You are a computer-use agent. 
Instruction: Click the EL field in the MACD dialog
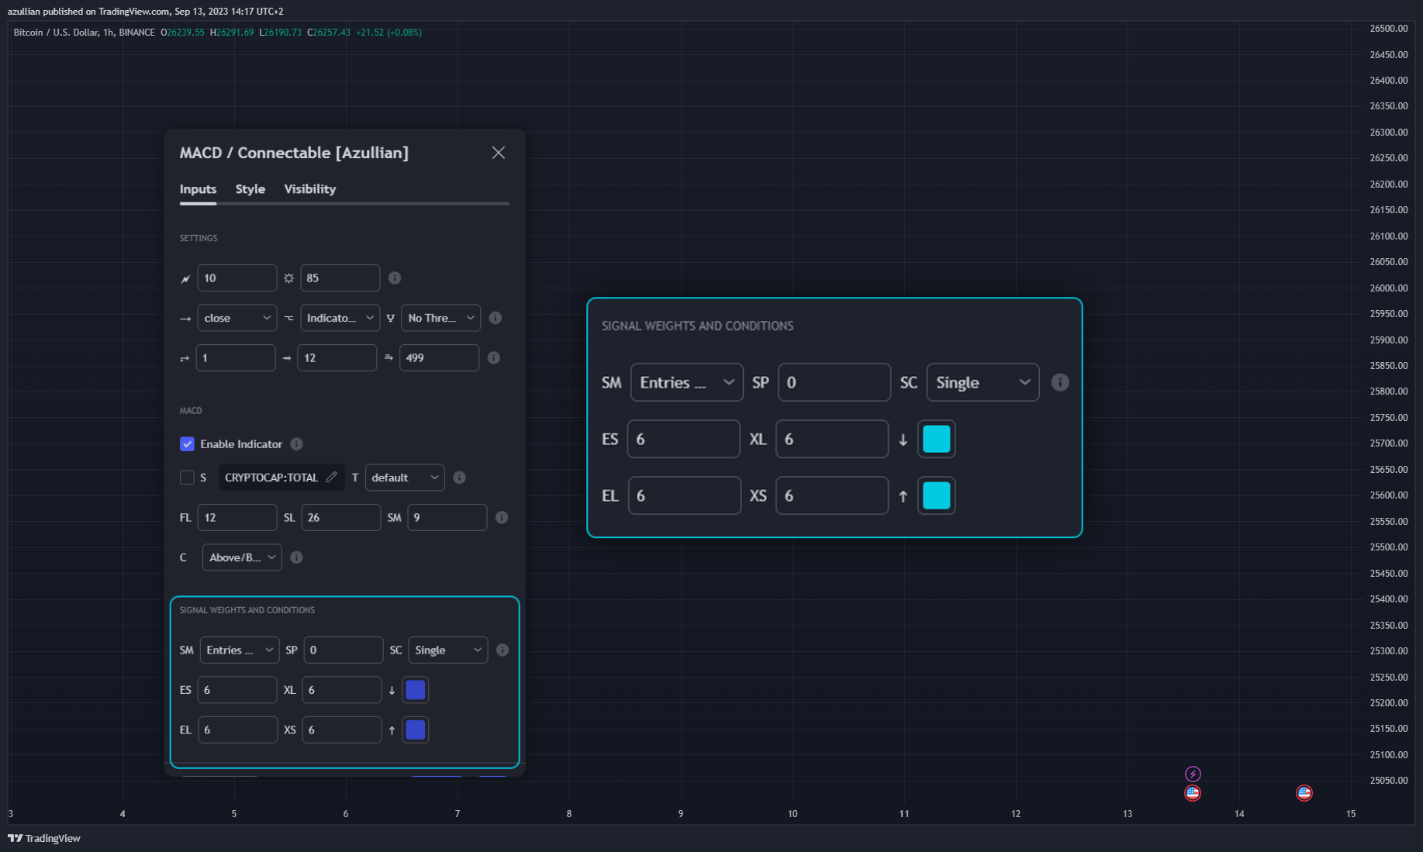pos(238,730)
